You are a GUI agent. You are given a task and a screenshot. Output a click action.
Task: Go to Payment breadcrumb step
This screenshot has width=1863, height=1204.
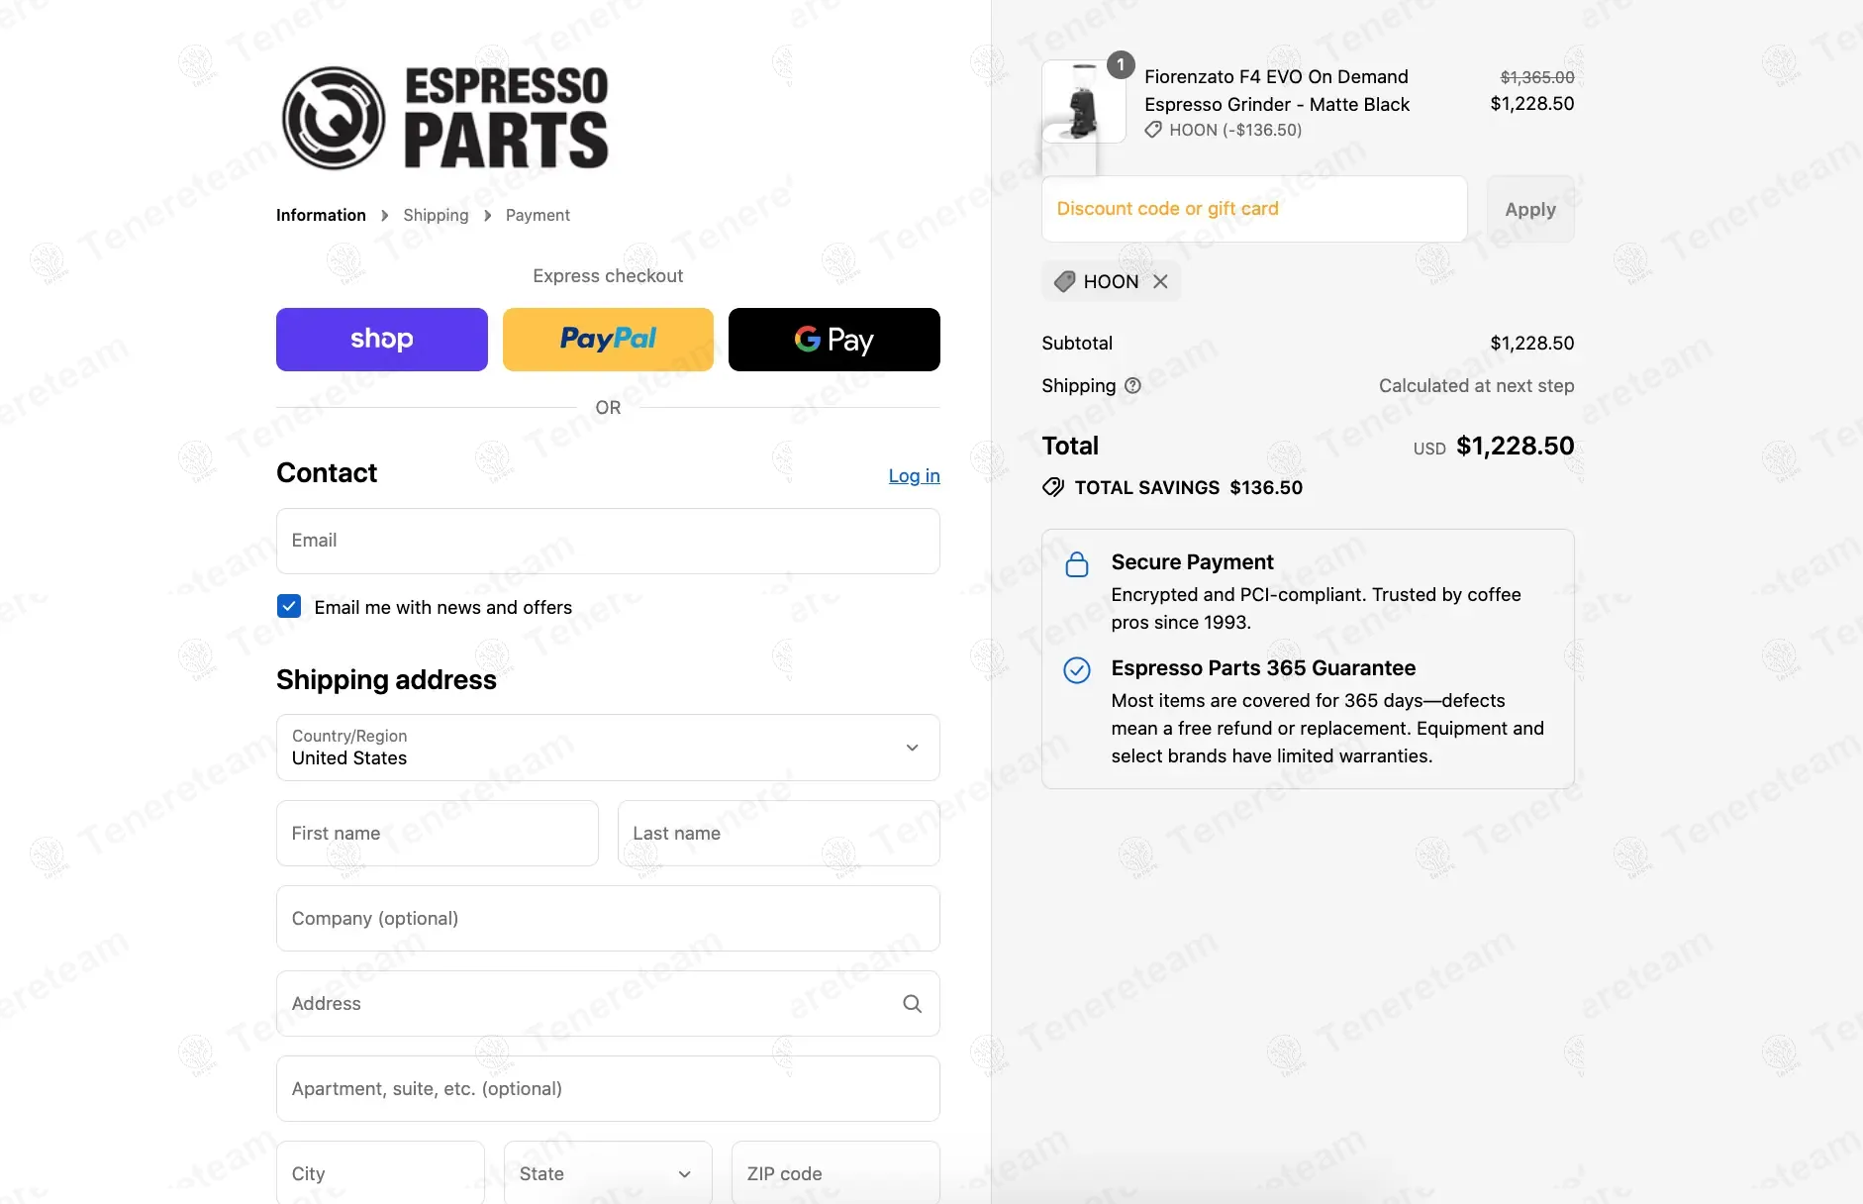coord(538,215)
